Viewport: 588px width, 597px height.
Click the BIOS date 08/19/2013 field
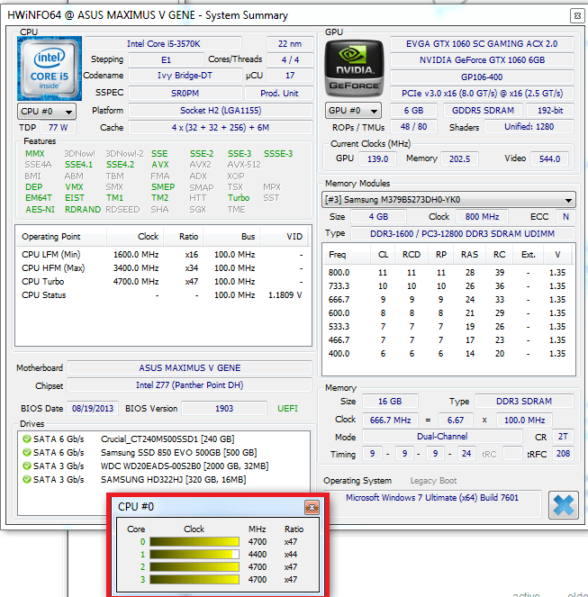[x=93, y=409]
